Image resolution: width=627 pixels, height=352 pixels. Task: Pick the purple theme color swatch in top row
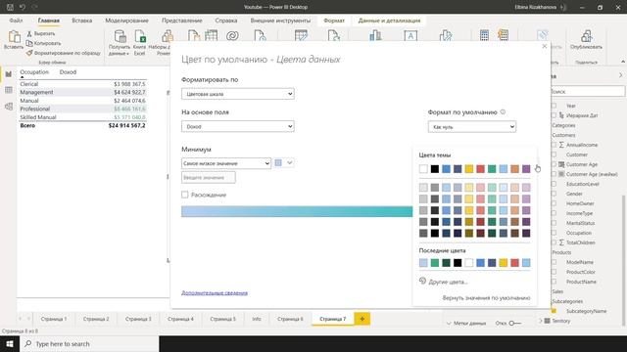point(526,169)
